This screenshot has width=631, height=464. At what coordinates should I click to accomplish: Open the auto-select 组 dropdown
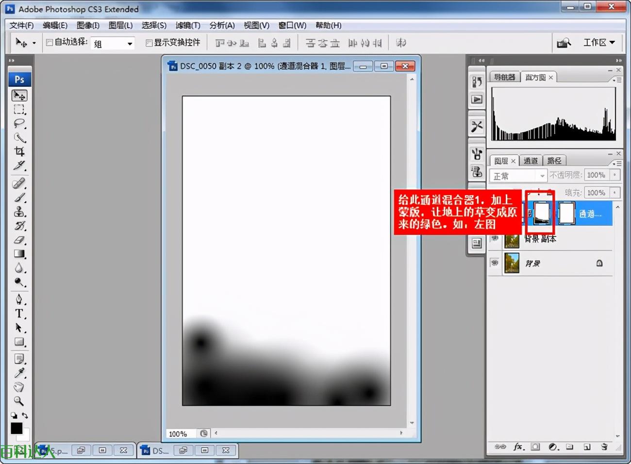(x=114, y=44)
